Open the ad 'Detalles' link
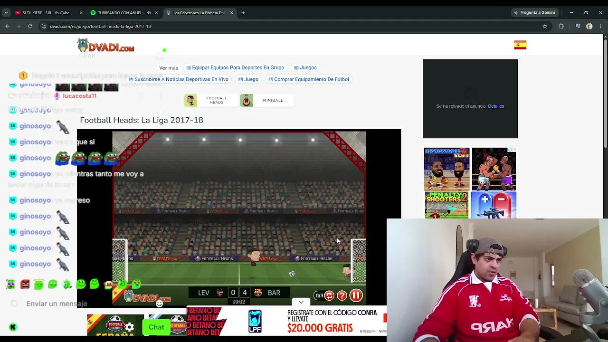 pyautogui.click(x=496, y=106)
